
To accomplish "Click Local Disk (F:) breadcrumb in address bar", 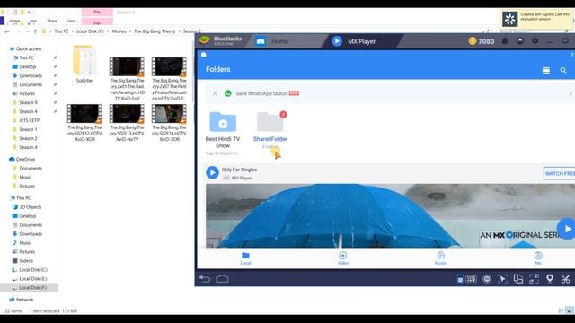I will (90, 31).
